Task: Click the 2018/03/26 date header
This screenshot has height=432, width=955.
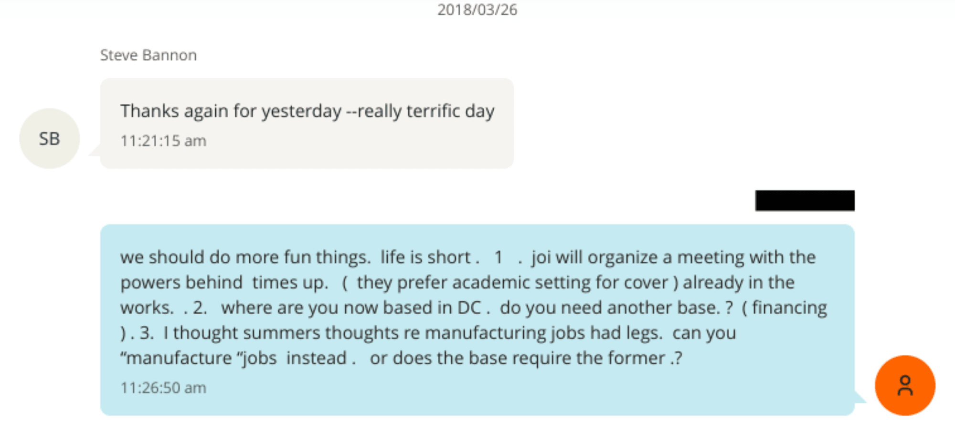Action: [477, 10]
